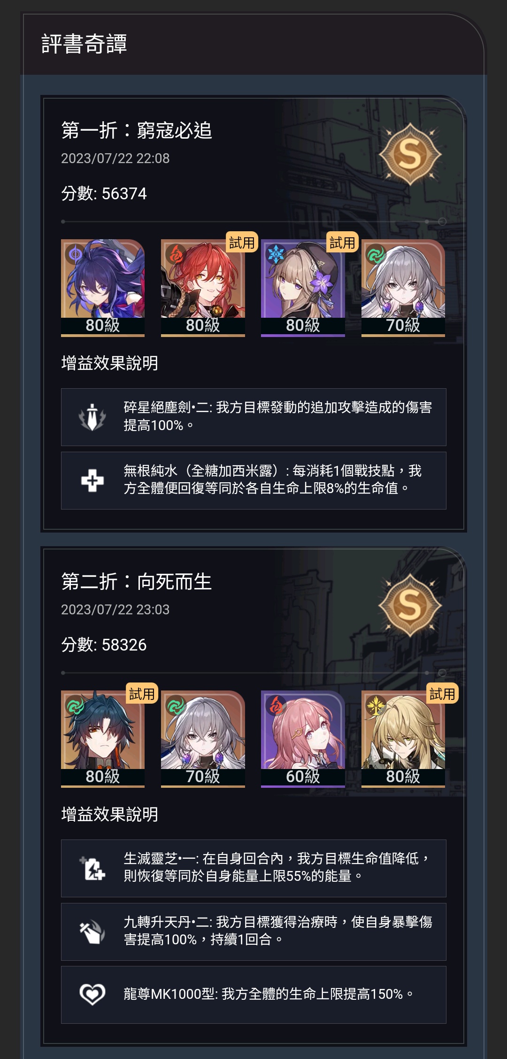Click the 第二折：向死而生 stage title

click(x=137, y=581)
